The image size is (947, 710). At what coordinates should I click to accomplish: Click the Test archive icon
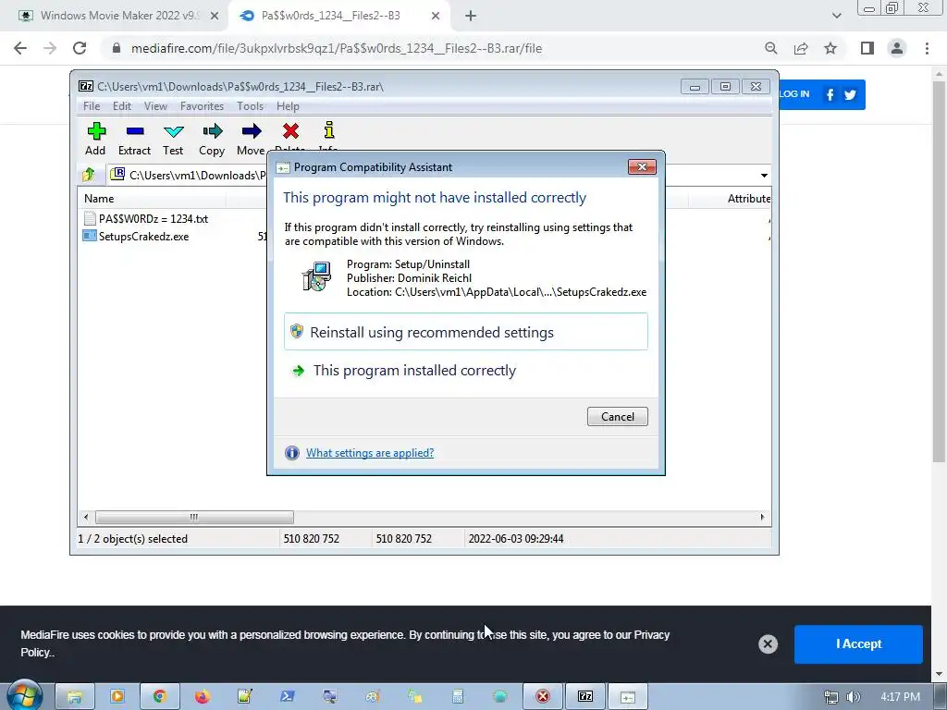click(x=173, y=131)
